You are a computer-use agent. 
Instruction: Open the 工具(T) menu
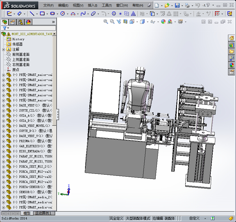[x=107, y=5]
